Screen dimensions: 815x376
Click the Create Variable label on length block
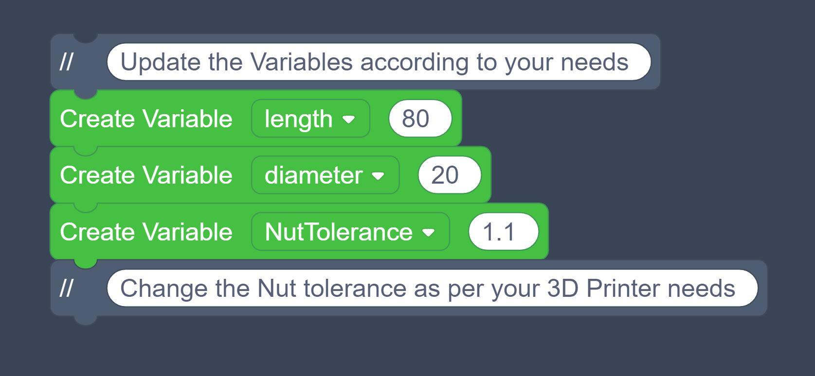click(x=146, y=118)
